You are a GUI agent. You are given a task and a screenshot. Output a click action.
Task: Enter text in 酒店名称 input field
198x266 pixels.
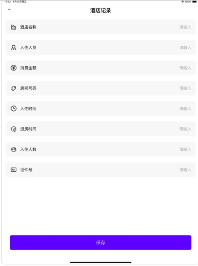click(x=185, y=27)
